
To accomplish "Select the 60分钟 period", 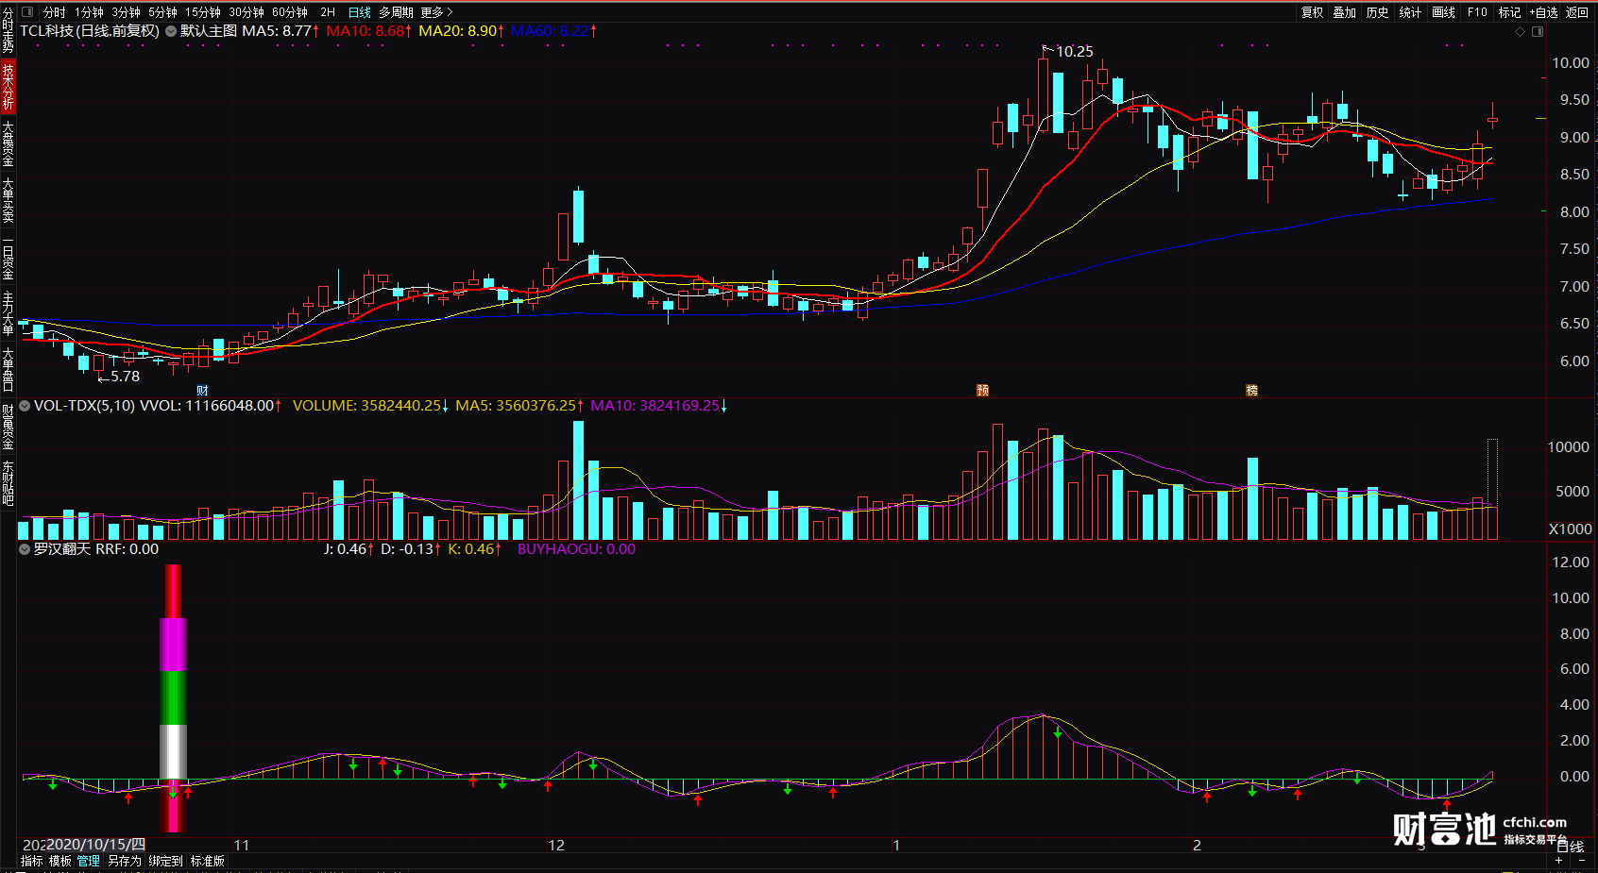I will (x=289, y=12).
